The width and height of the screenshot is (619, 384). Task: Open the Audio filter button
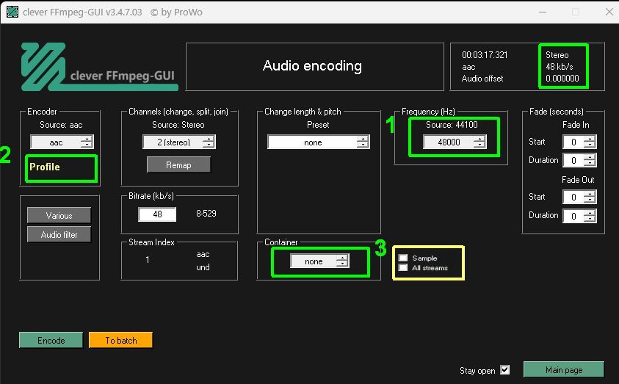(x=59, y=234)
